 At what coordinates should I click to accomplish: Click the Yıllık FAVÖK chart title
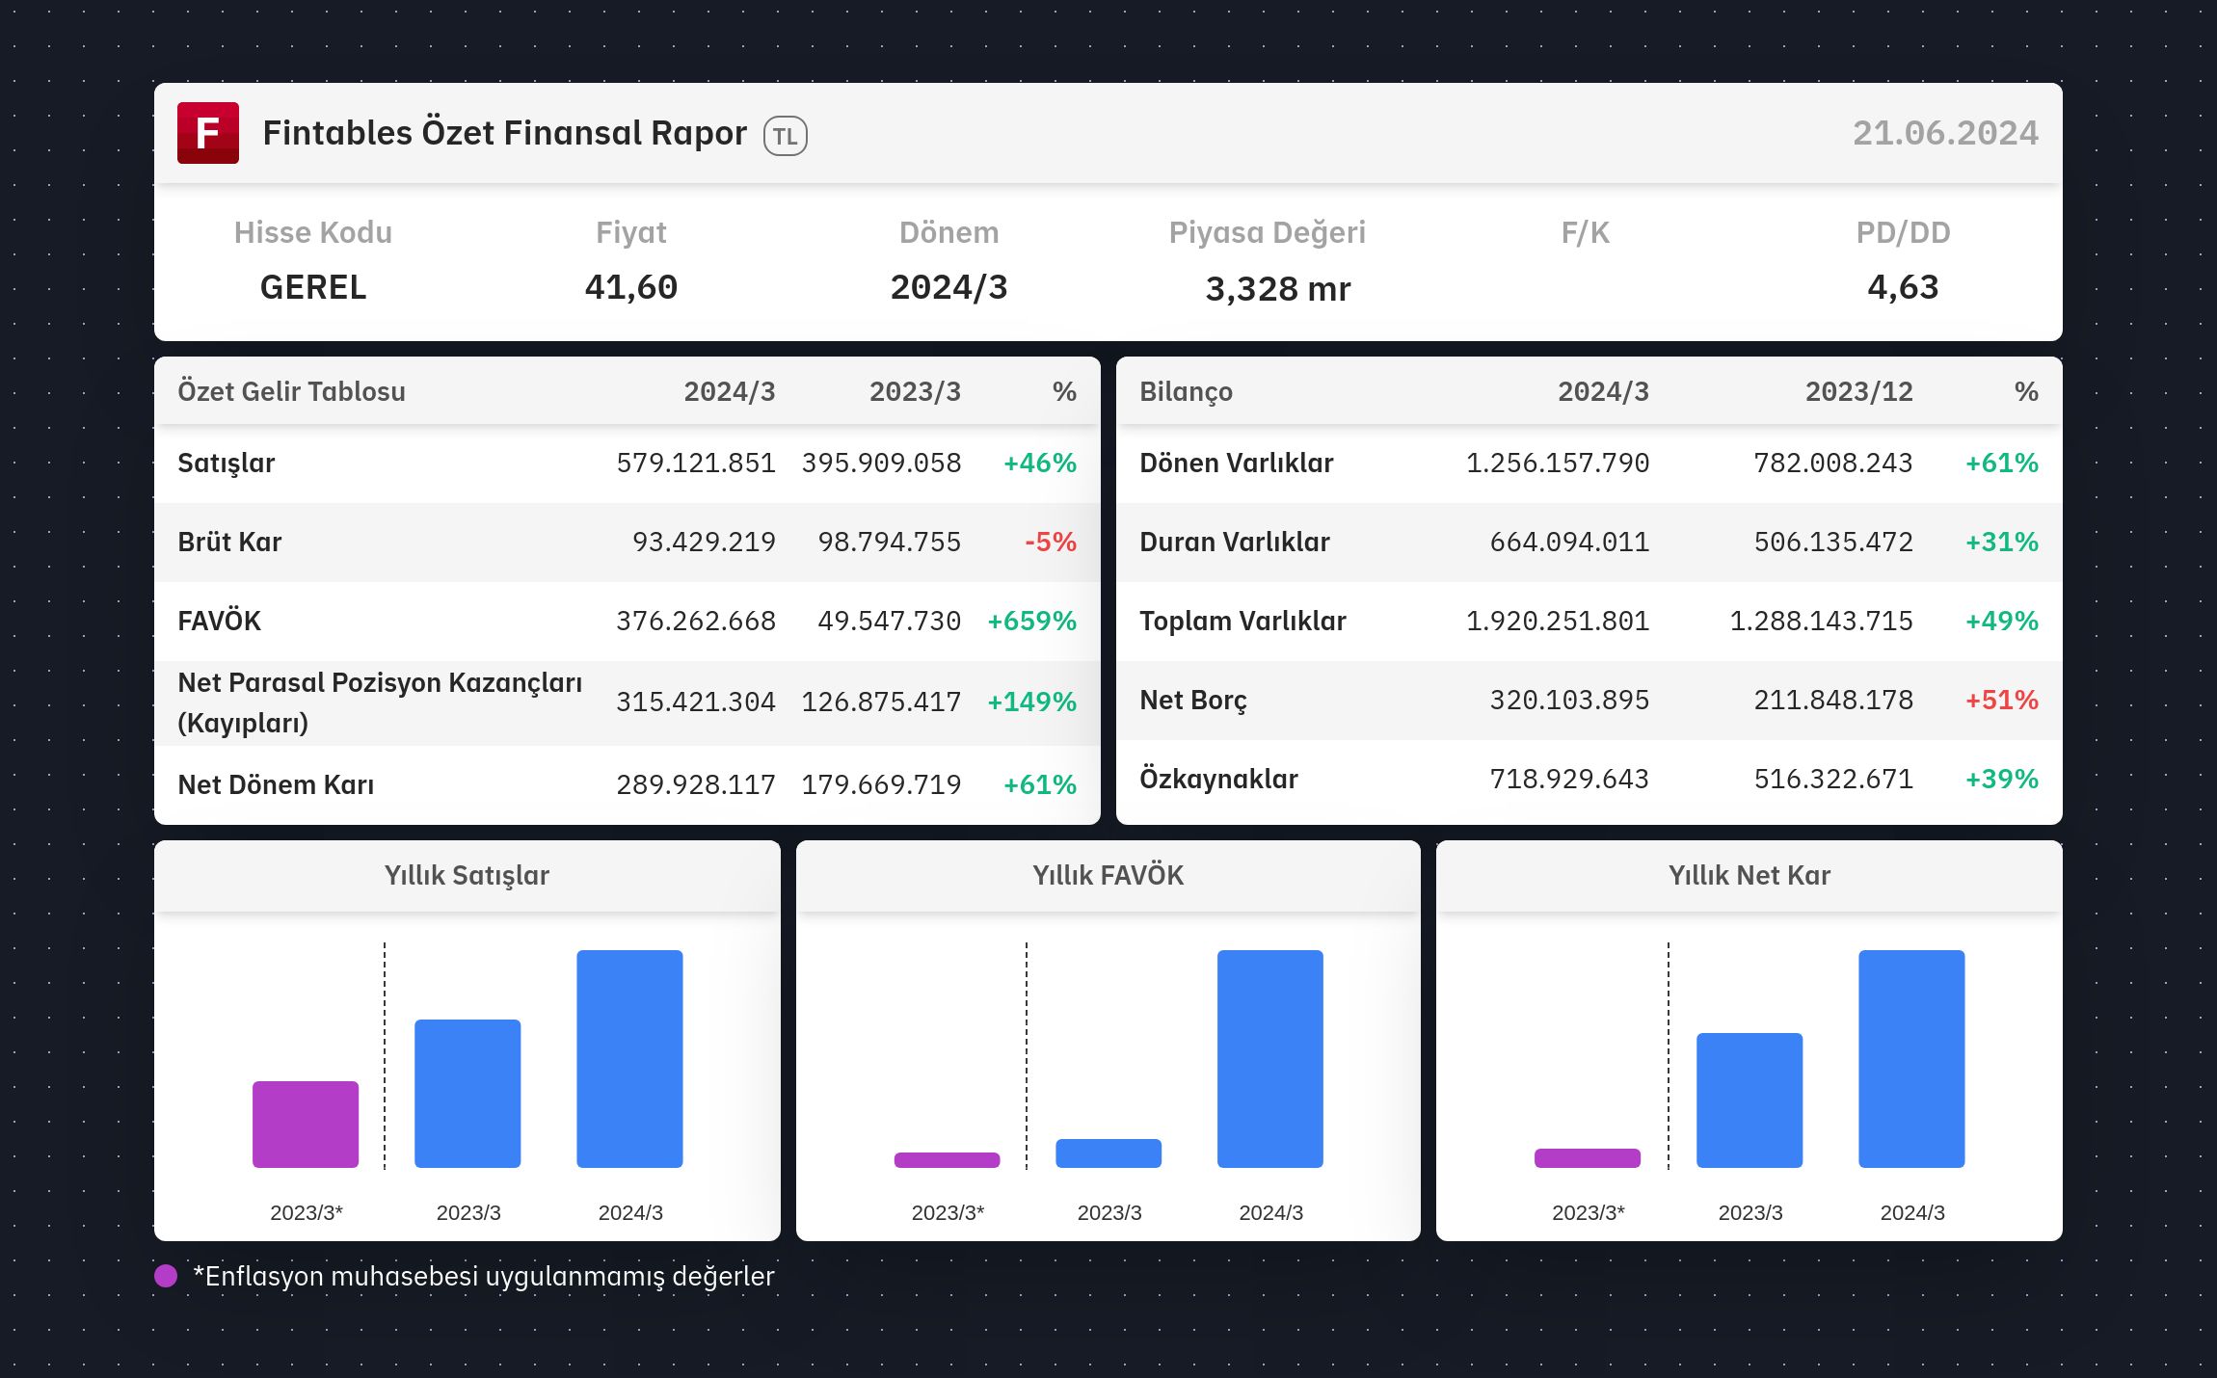1108,875
